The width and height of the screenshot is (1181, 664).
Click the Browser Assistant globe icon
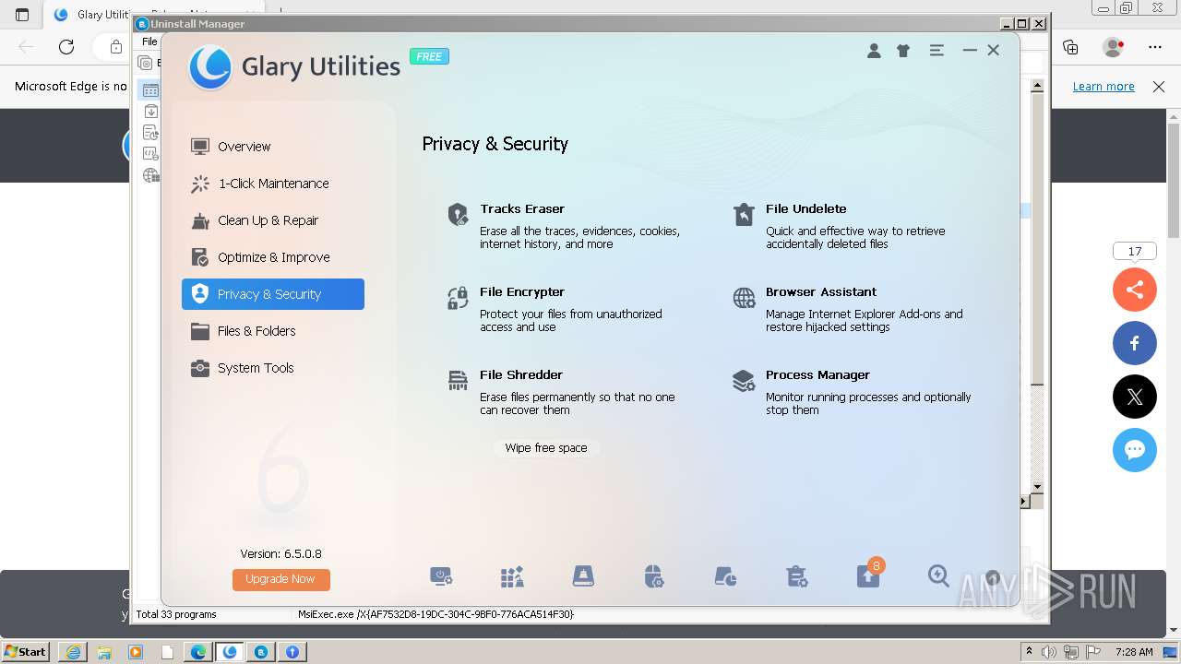(744, 298)
